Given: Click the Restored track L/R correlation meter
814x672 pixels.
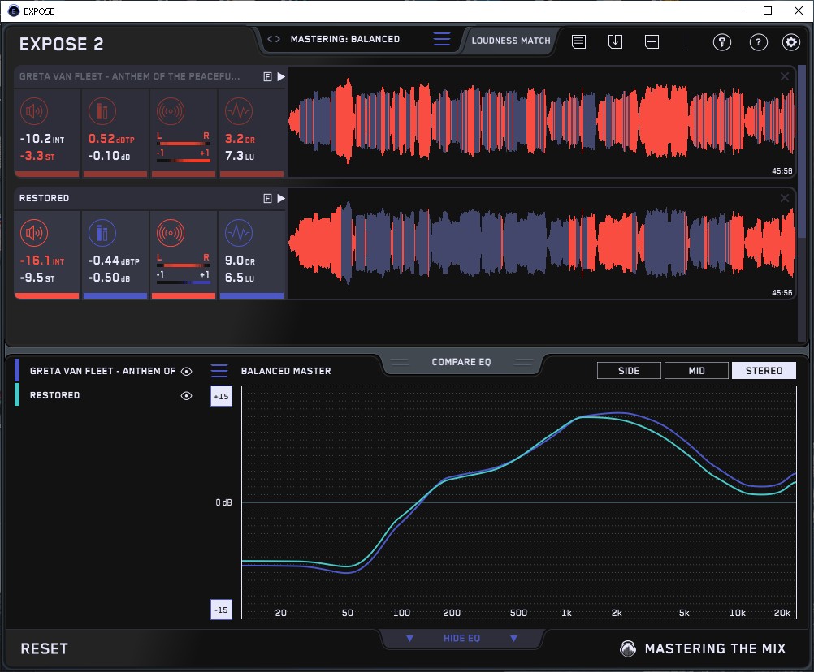Looking at the screenshot, I should [184, 269].
